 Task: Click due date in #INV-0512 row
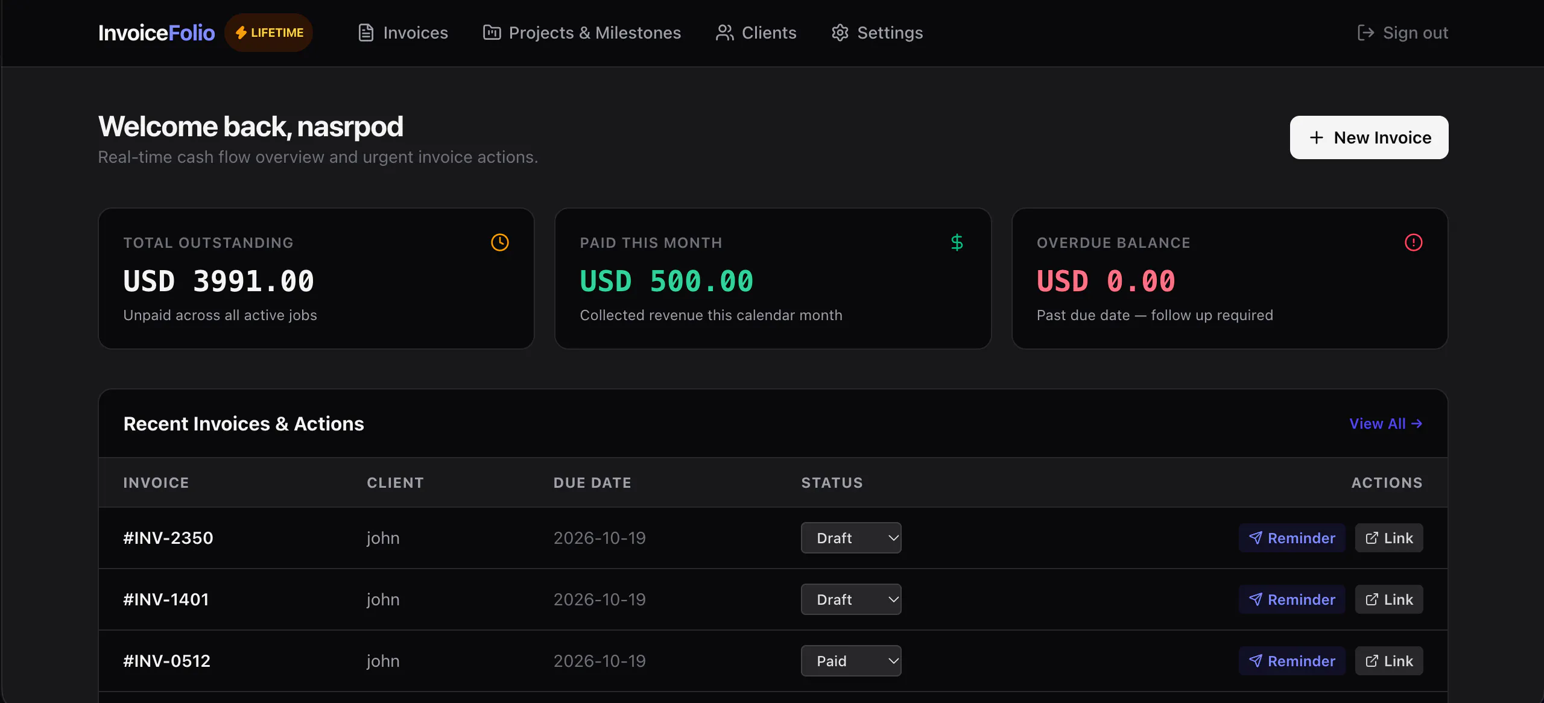tap(600, 661)
